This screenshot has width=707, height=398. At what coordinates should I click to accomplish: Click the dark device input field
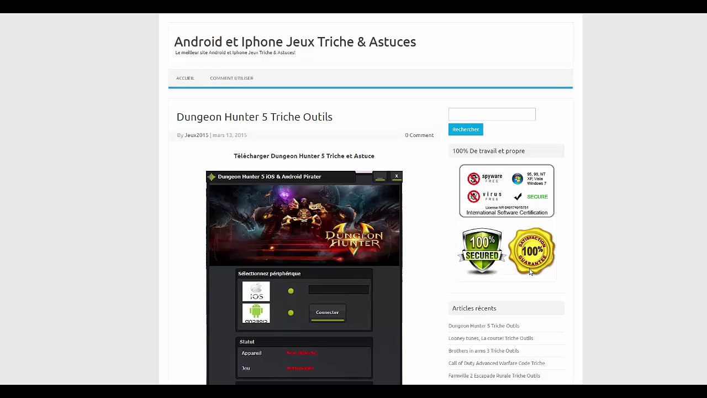pyautogui.click(x=339, y=290)
